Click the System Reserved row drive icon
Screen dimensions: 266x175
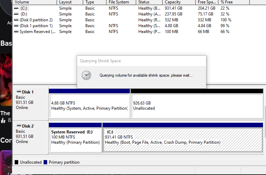(x=16, y=32)
